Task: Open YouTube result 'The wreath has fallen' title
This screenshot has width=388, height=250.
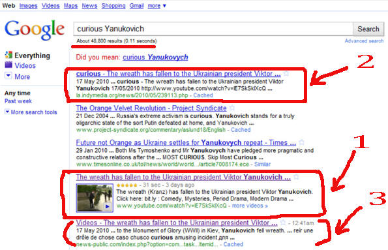Action: [183, 177]
